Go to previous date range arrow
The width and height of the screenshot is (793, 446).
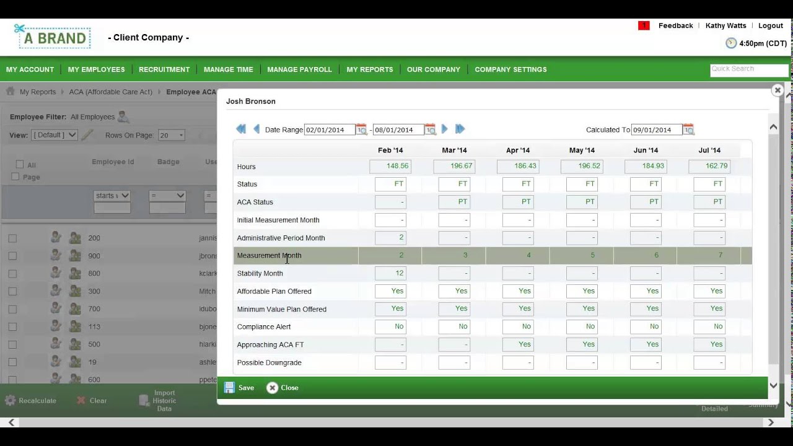[256, 129]
